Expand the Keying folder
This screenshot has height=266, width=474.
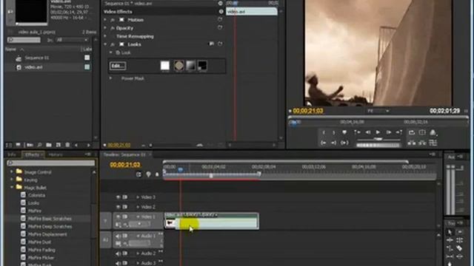point(12,180)
